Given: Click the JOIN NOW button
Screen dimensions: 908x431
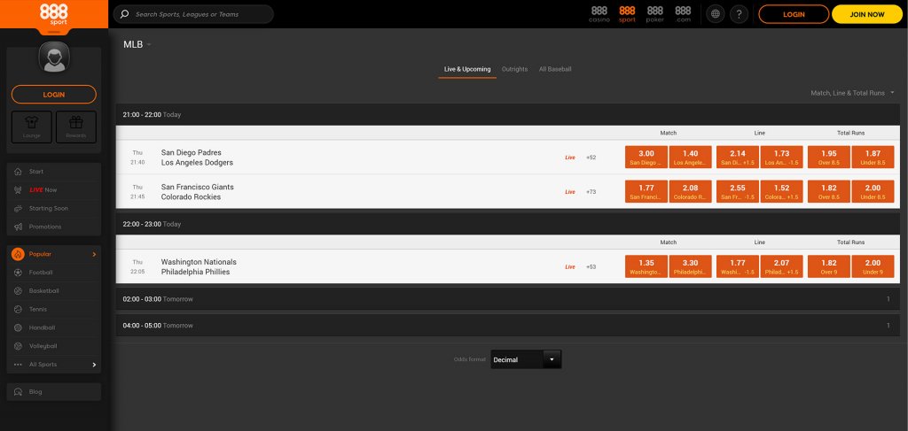Looking at the screenshot, I should [867, 14].
